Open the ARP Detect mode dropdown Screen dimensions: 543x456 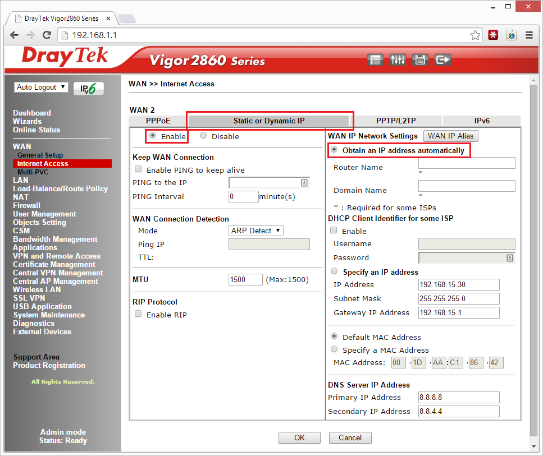(256, 231)
